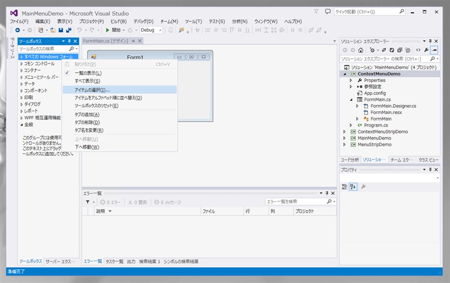Image resolution: width=450 pixels, height=283 pixels.
Task: Click the Save disk icon in toolbar
Action: point(61,30)
